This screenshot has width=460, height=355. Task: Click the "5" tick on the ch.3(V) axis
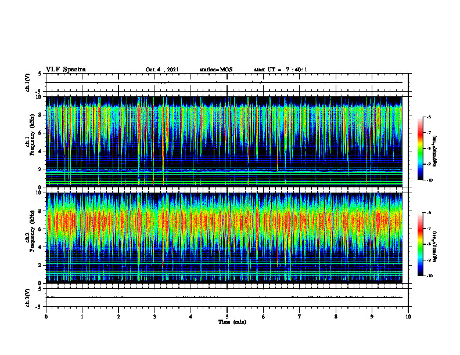(x=40, y=289)
